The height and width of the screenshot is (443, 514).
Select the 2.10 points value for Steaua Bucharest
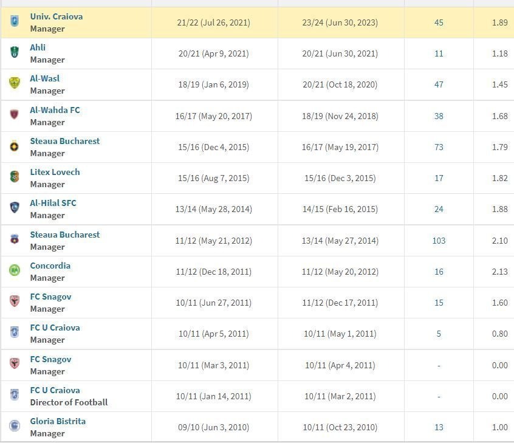499,241
